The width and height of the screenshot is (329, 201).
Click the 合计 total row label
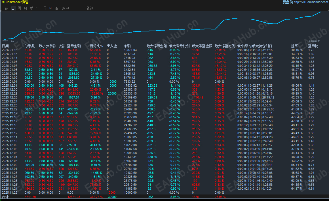pyautogui.click(x=5, y=196)
